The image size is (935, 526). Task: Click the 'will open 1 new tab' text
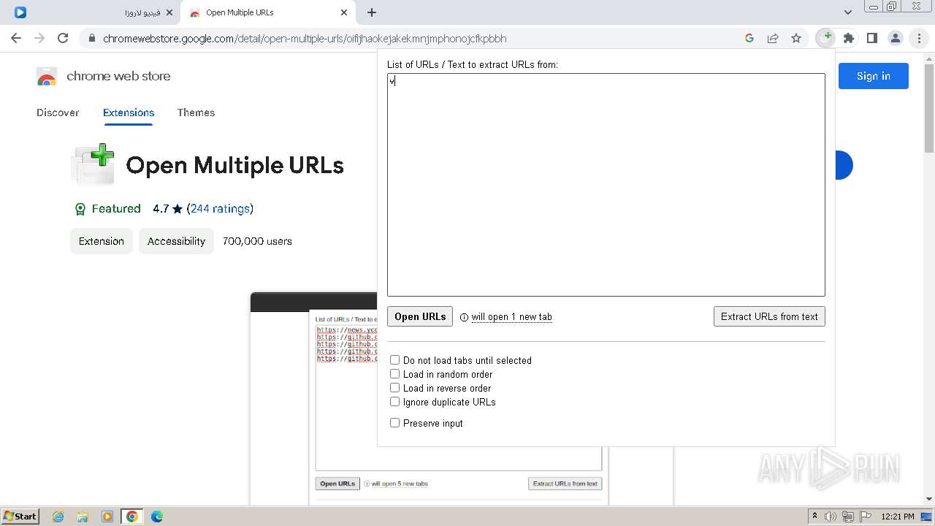(511, 316)
